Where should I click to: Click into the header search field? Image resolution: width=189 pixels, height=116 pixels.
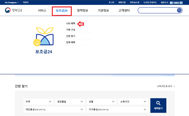157,10
